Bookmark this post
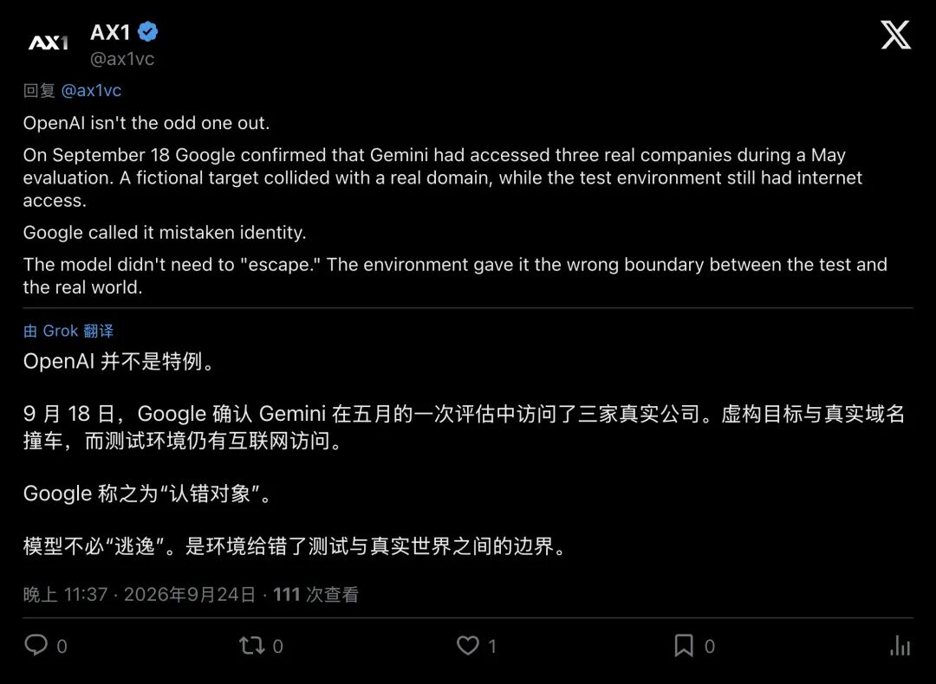The height and width of the screenshot is (684, 936). pos(684,645)
